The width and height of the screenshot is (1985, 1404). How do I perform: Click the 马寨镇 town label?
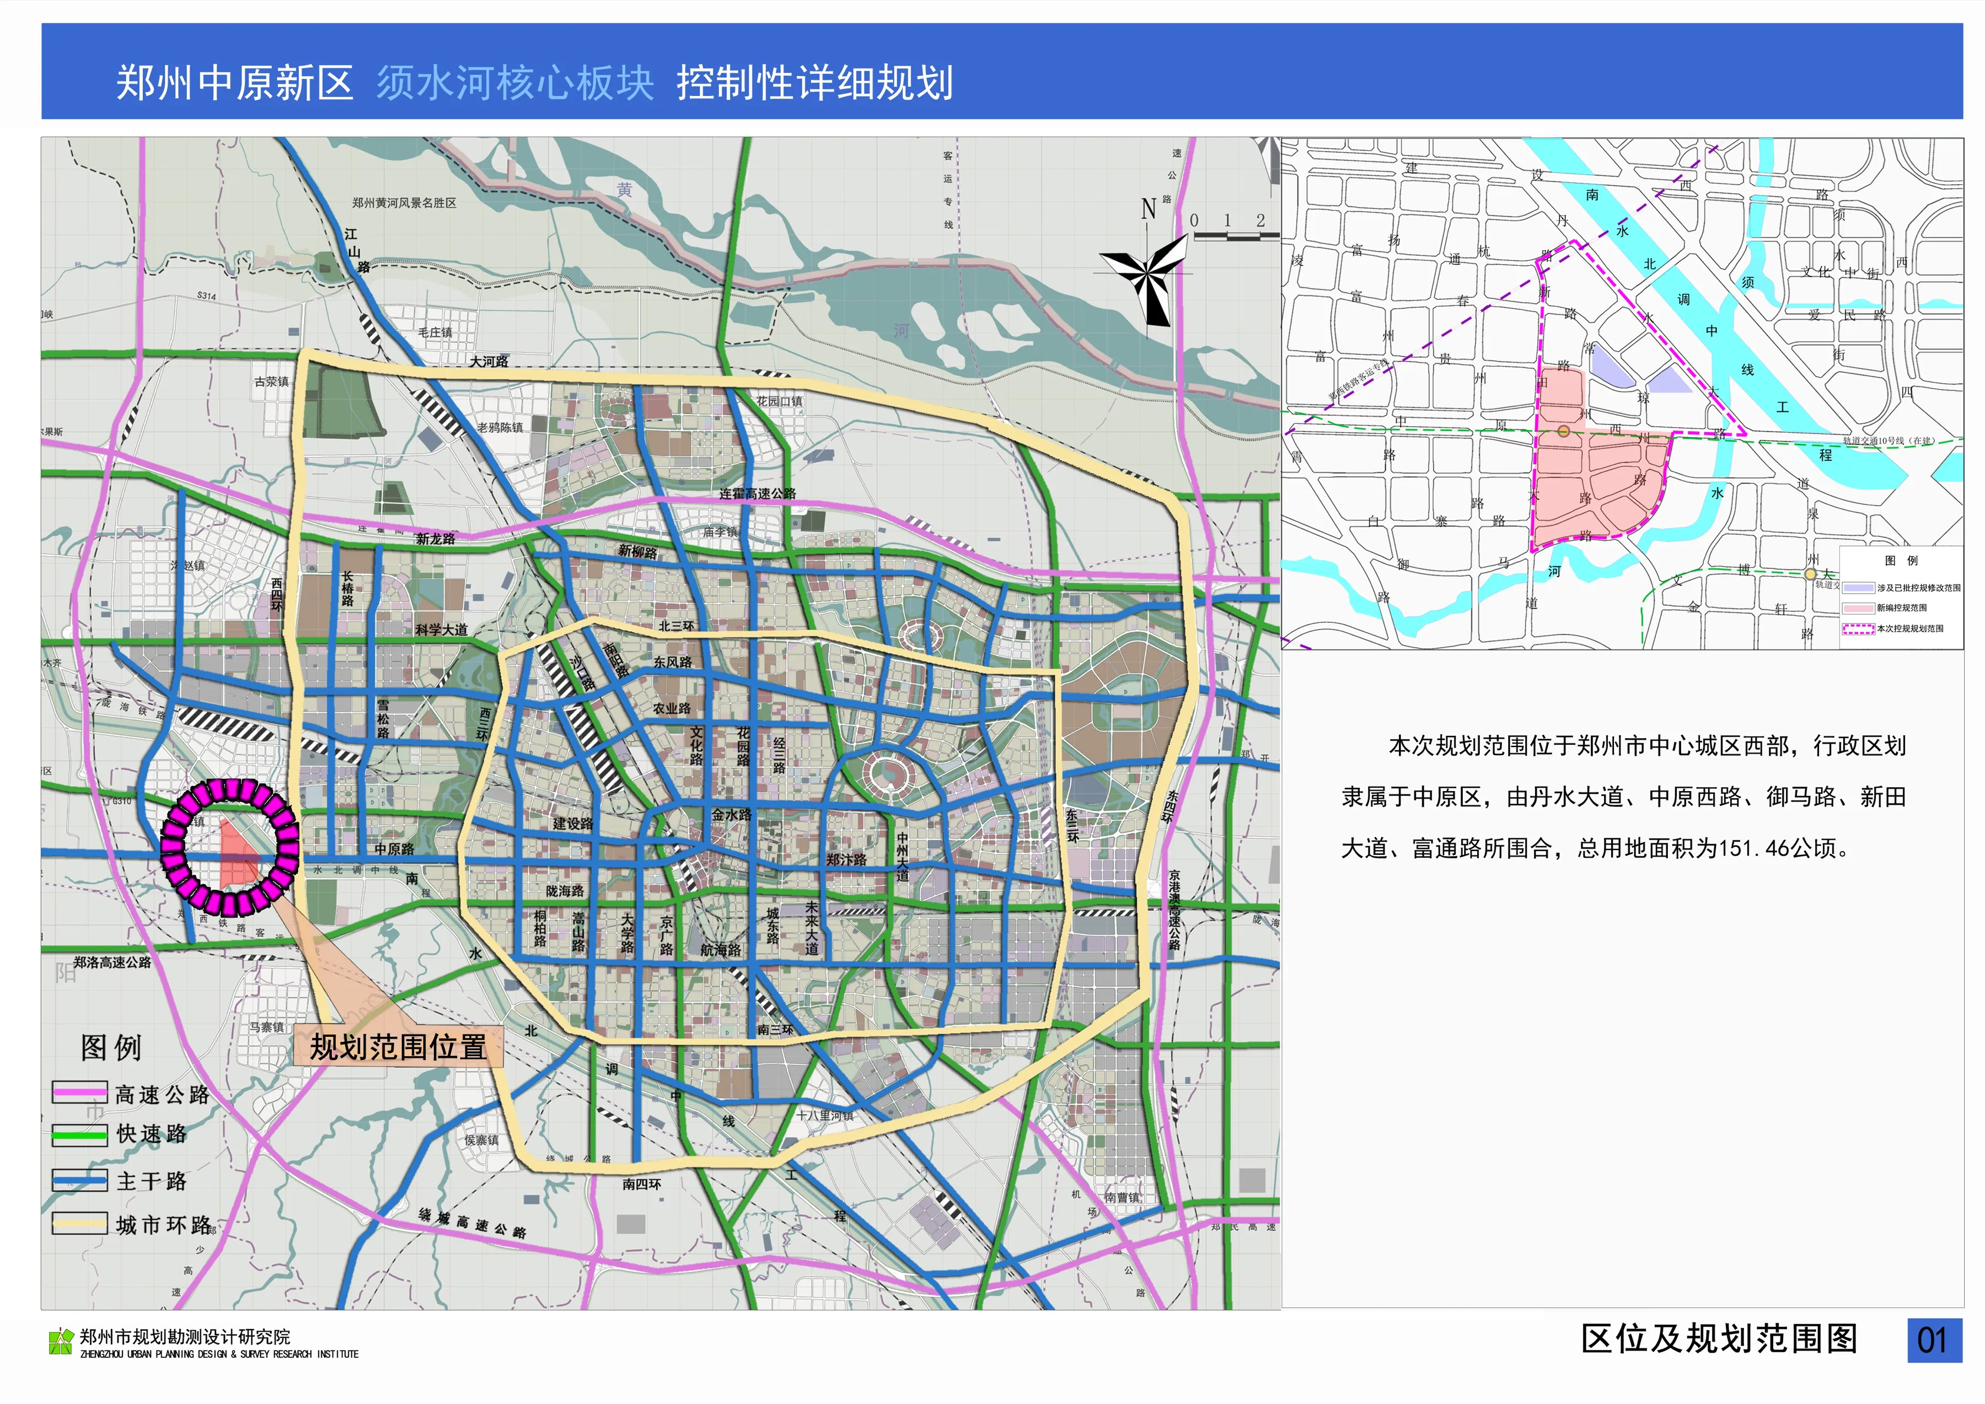pyautogui.click(x=266, y=1027)
